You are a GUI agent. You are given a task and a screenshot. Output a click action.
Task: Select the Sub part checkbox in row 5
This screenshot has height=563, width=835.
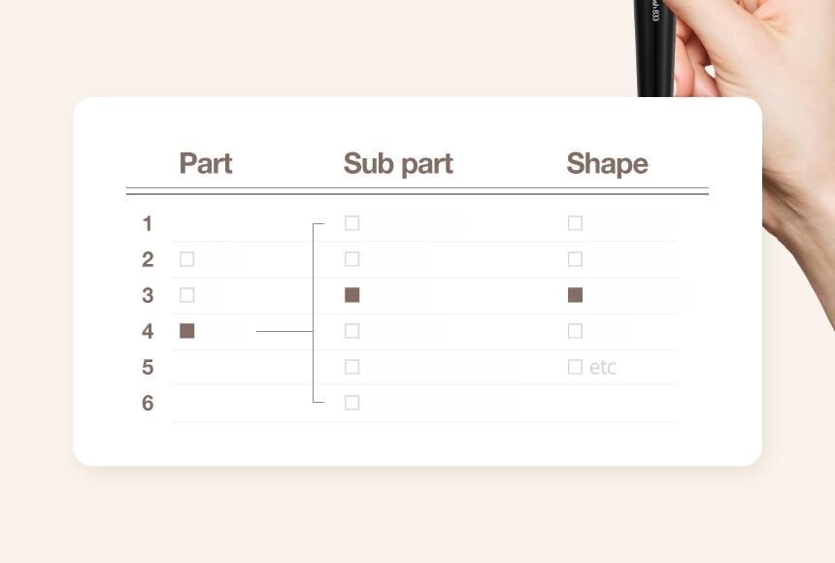(352, 367)
